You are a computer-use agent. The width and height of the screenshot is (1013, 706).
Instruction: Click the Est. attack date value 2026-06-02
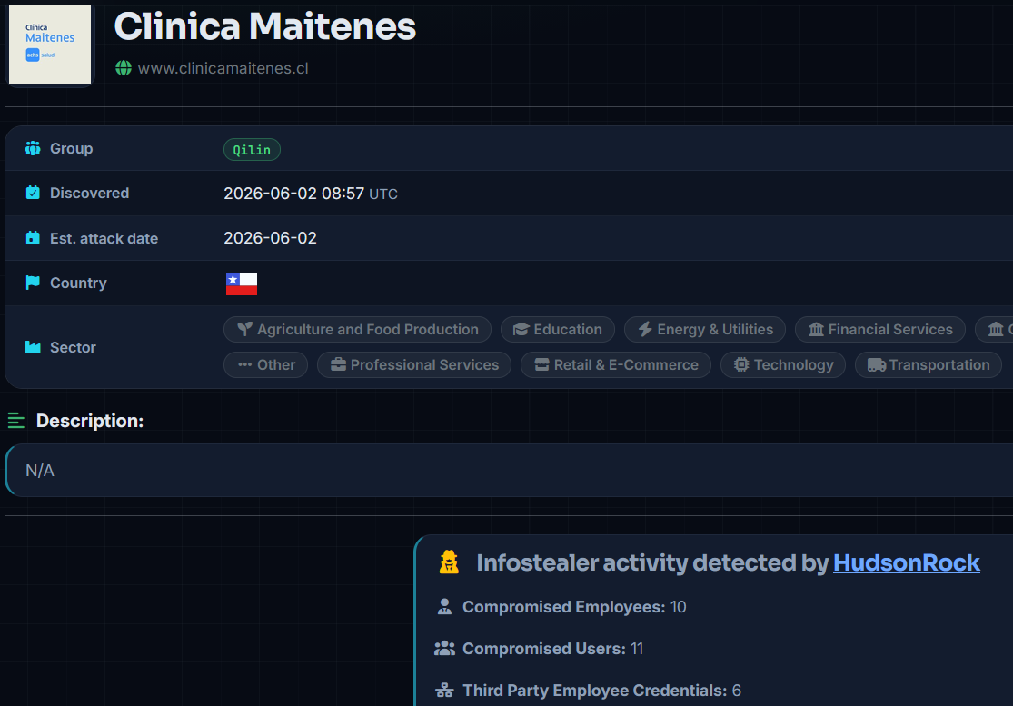click(270, 238)
